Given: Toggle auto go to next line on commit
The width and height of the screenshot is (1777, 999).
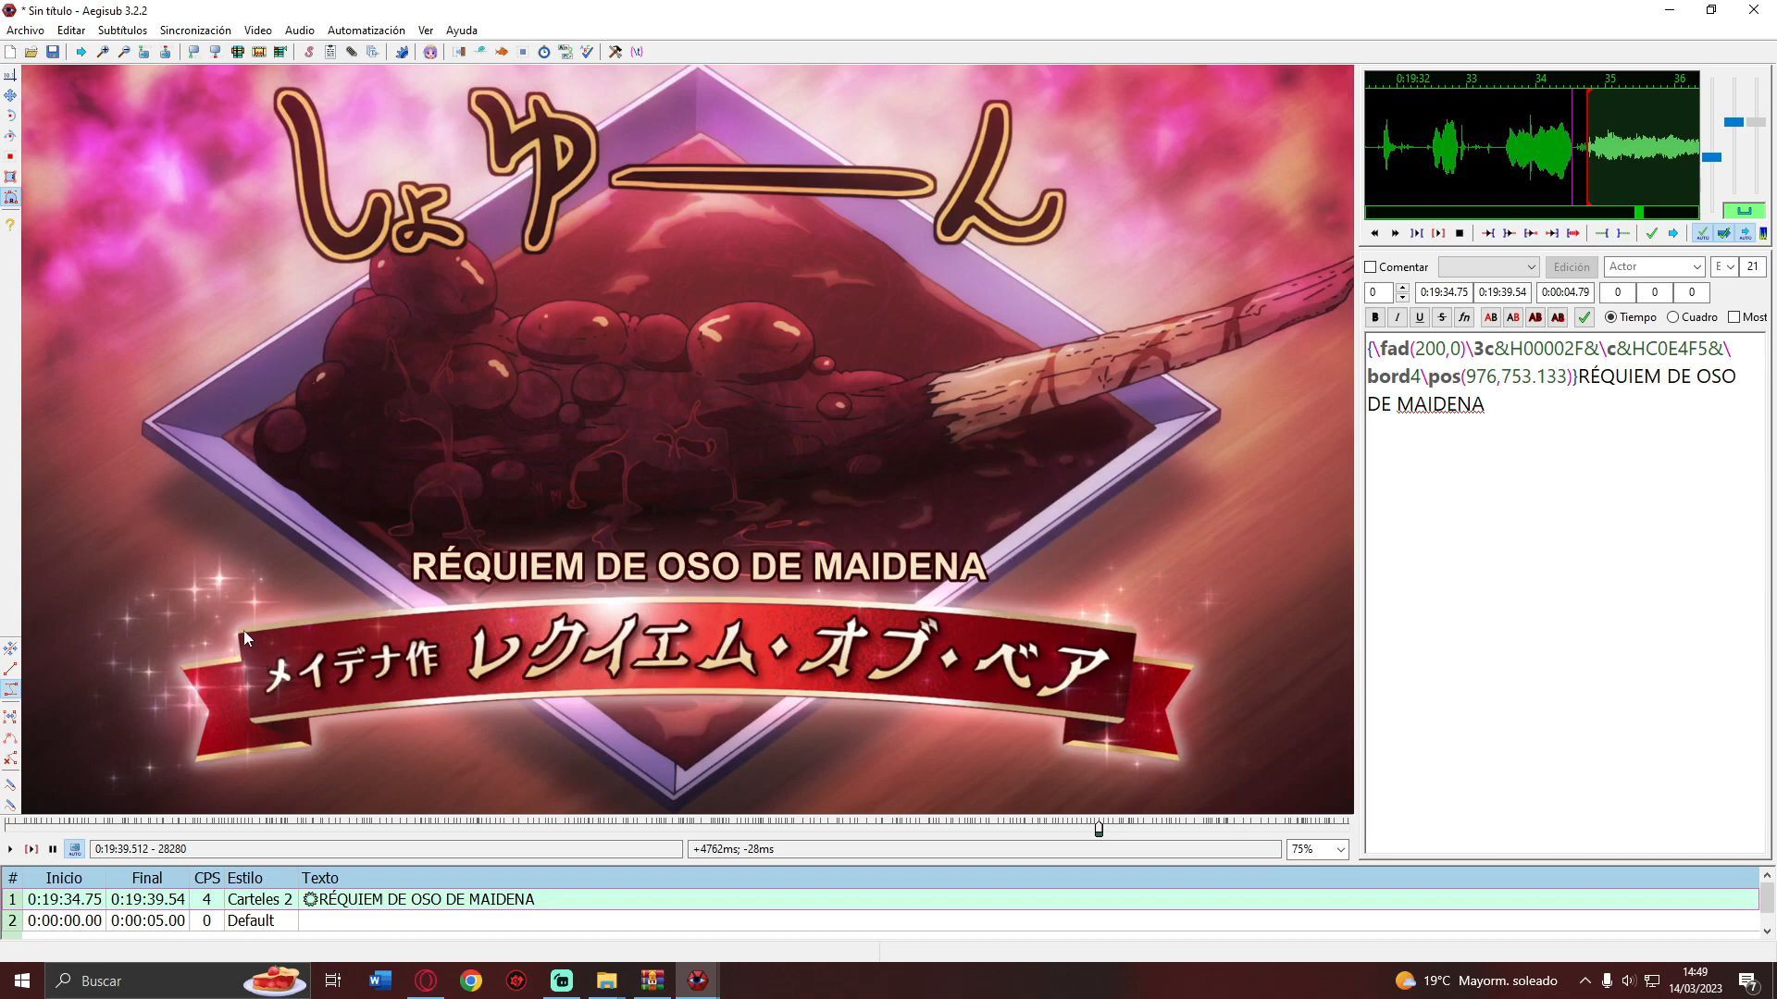Looking at the screenshot, I should pyautogui.click(x=1723, y=233).
